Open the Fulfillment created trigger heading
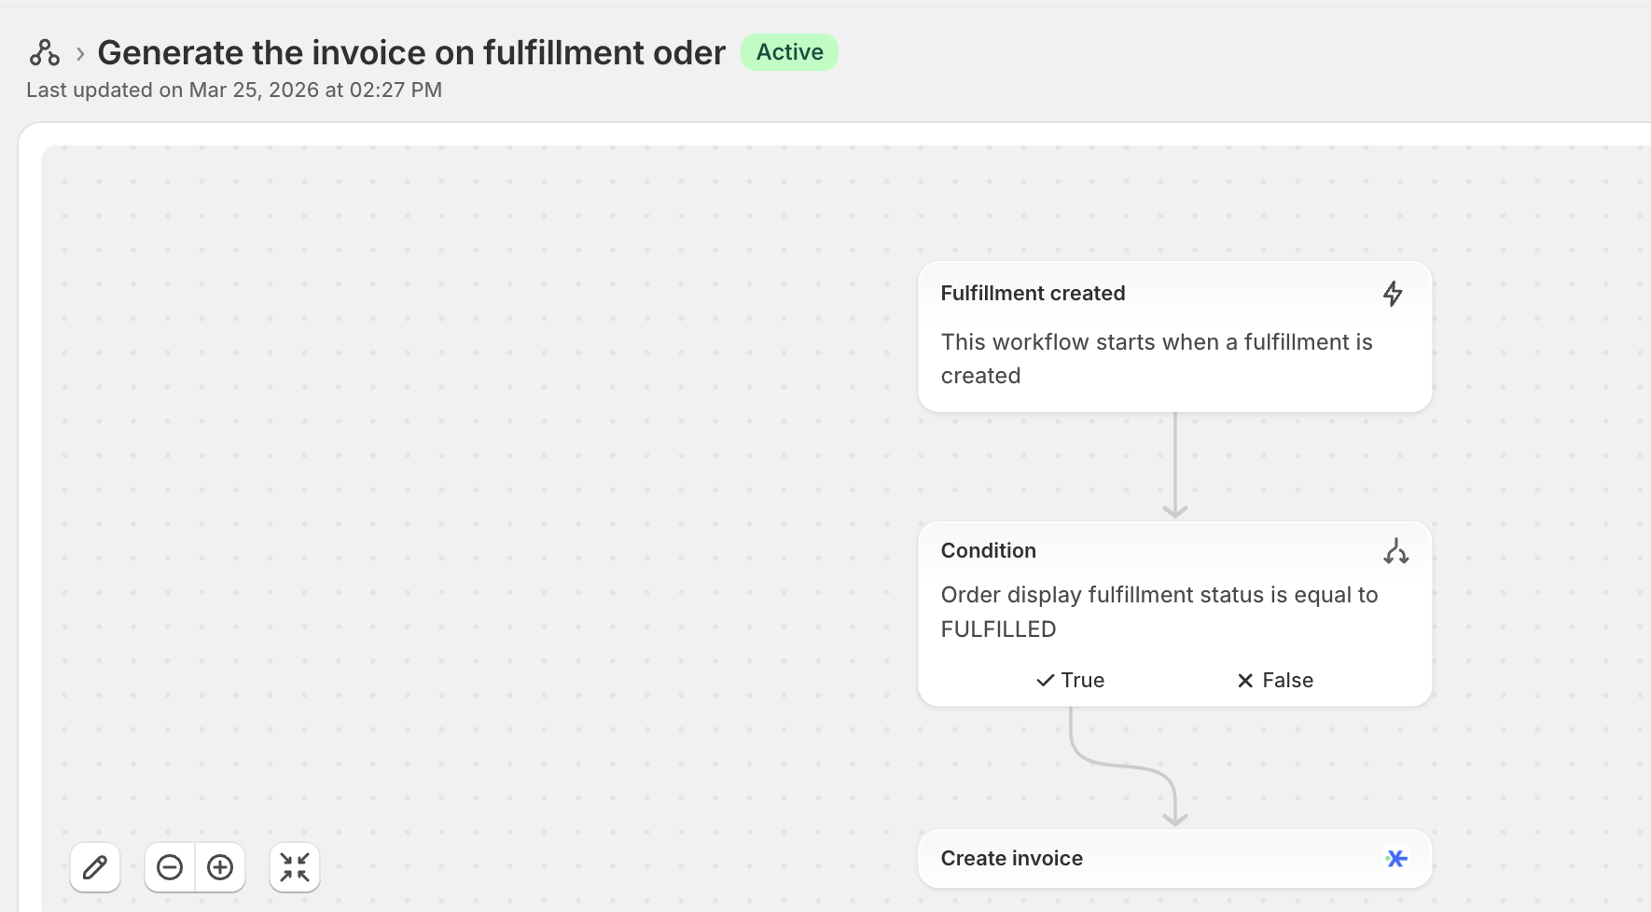Viewport: 1651px width, 912px height. (1033, 294)
